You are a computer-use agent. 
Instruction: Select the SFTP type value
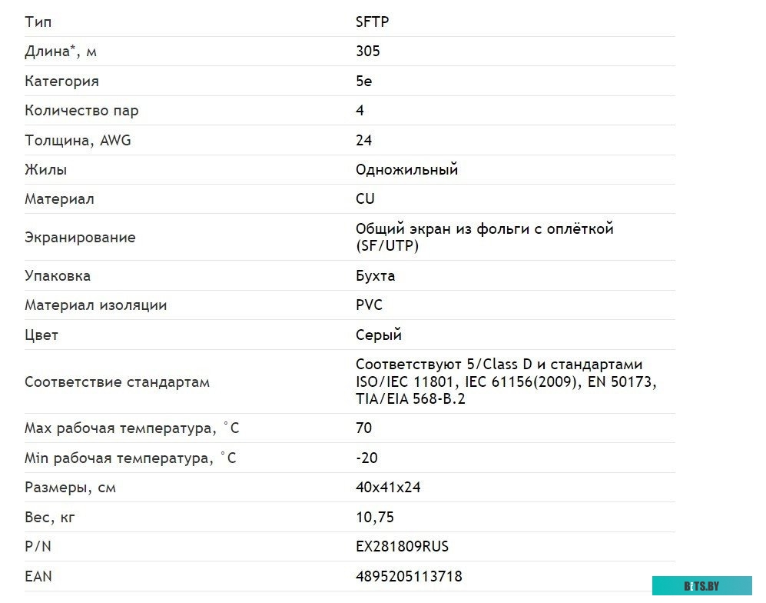[372, 22]
